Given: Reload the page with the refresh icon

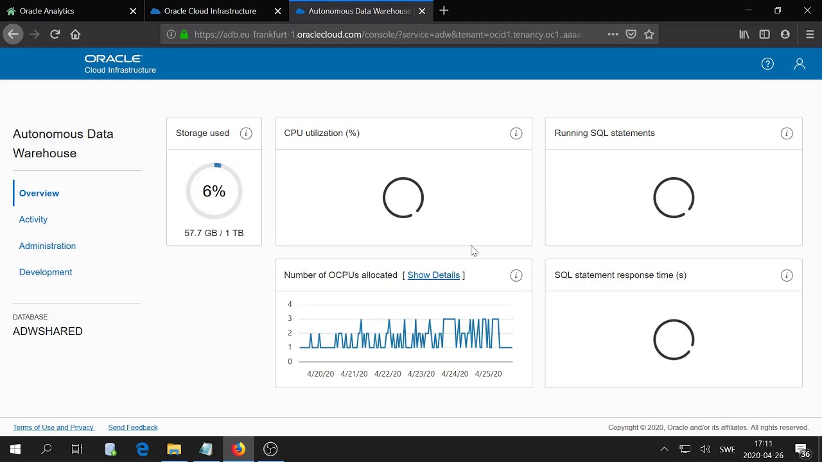Looking at the screenshot, I should 55,34.
